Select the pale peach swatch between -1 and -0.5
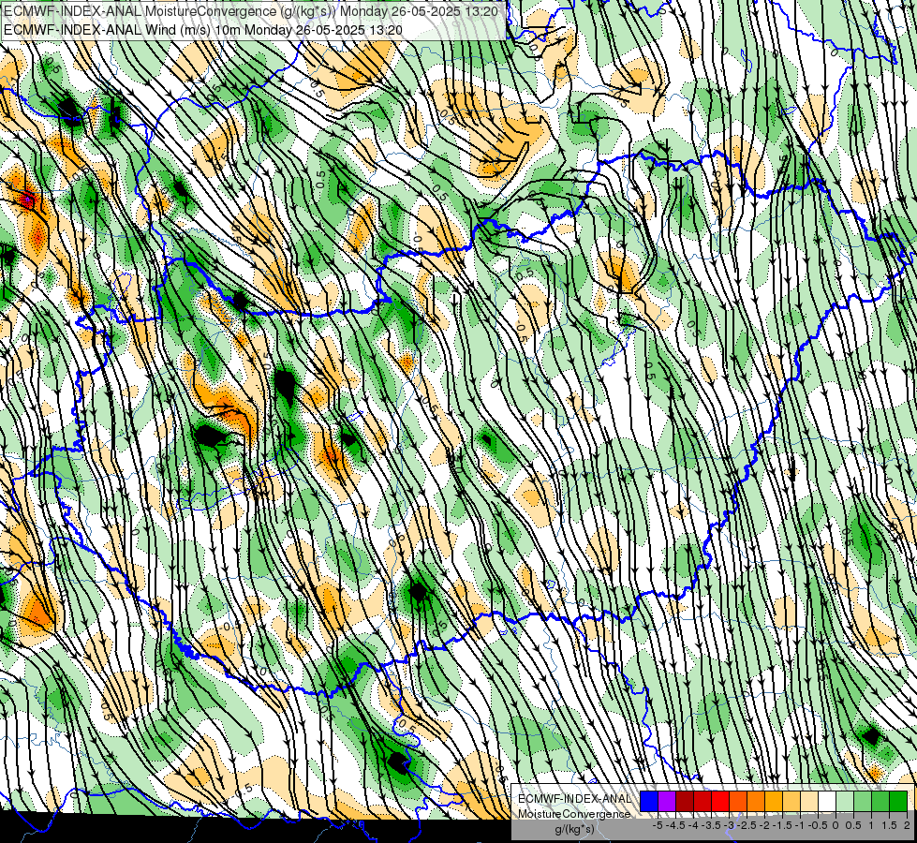Screen dimensions: 917x843 tap(808, 802)
